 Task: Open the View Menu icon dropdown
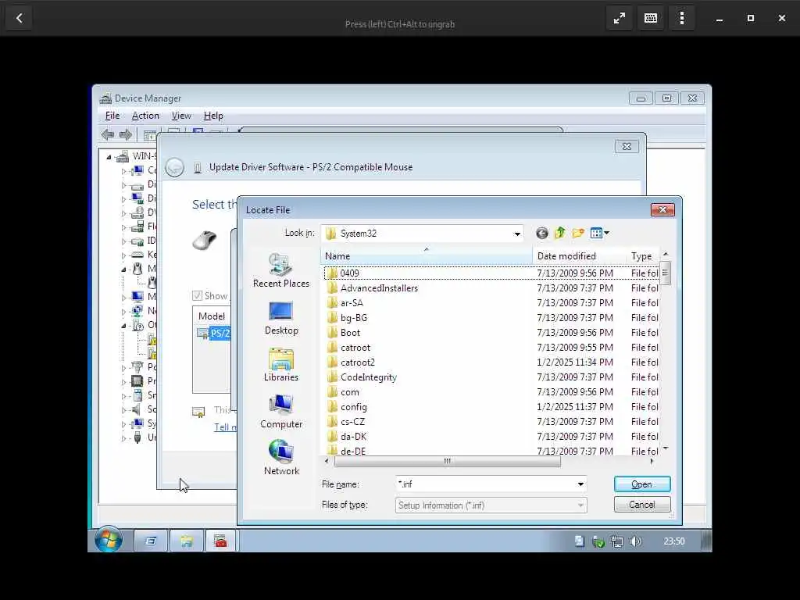click(599, 233)
